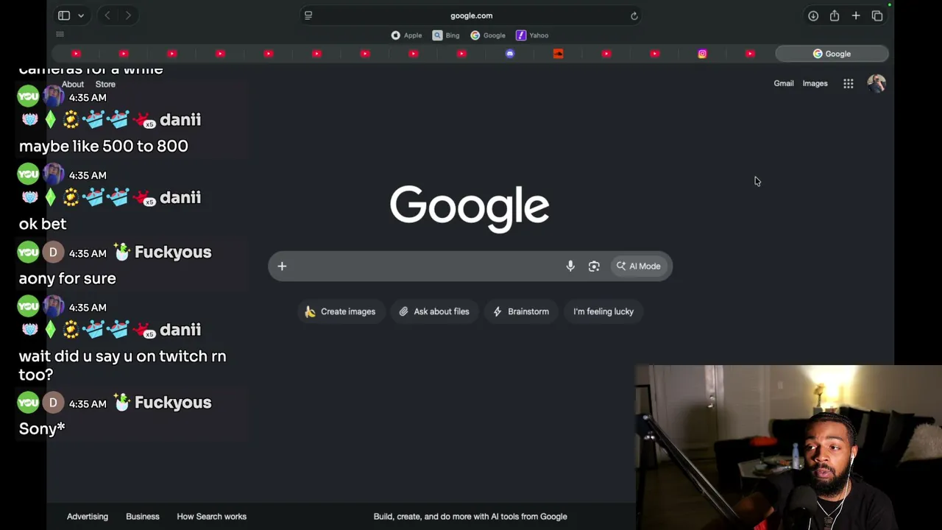Go back with the back arrow
942x530 pixels.
tap(107, 15)
